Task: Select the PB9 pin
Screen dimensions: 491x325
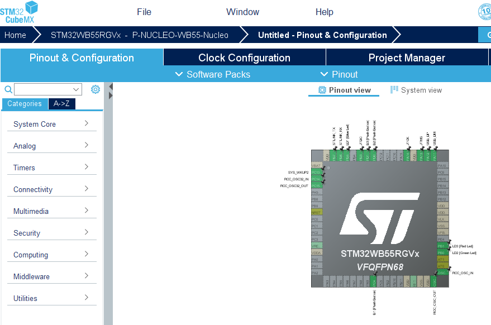Action: point(317,206)
